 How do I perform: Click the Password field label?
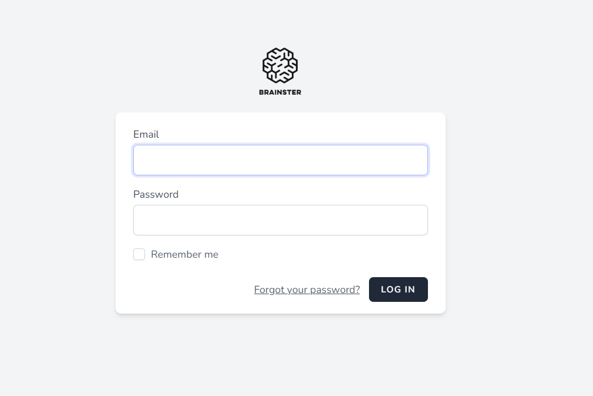click(x=156, y=194)
